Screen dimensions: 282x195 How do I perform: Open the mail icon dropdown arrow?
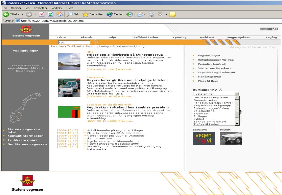tap(145, 14)
